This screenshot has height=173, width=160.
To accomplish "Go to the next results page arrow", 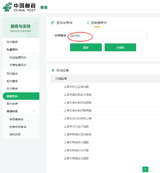I will [153, 169].
